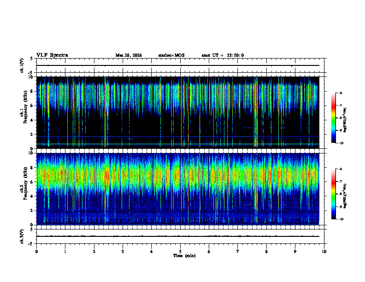Screen dimensions: 365x282
Task: Click the time axis tick label "7"
Action: (x=238, y=252)
